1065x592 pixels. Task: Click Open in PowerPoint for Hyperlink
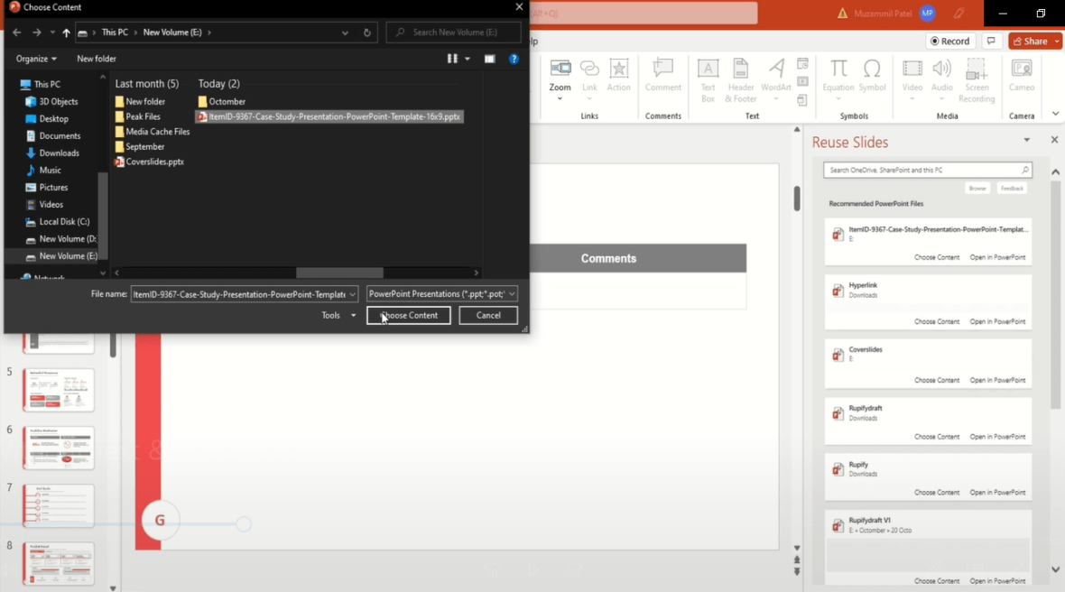coord(997,321)
